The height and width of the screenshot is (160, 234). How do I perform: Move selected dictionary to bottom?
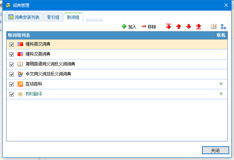click(x=199, y=27)
